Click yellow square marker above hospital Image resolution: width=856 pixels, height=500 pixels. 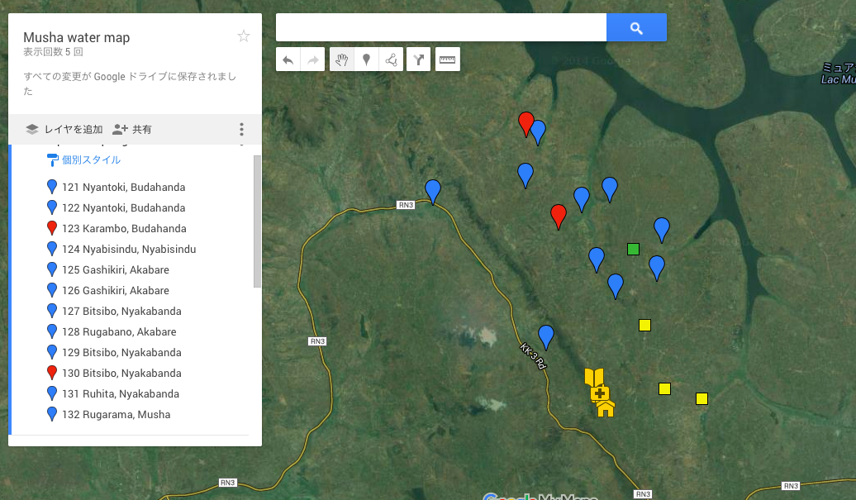(644, 326)
